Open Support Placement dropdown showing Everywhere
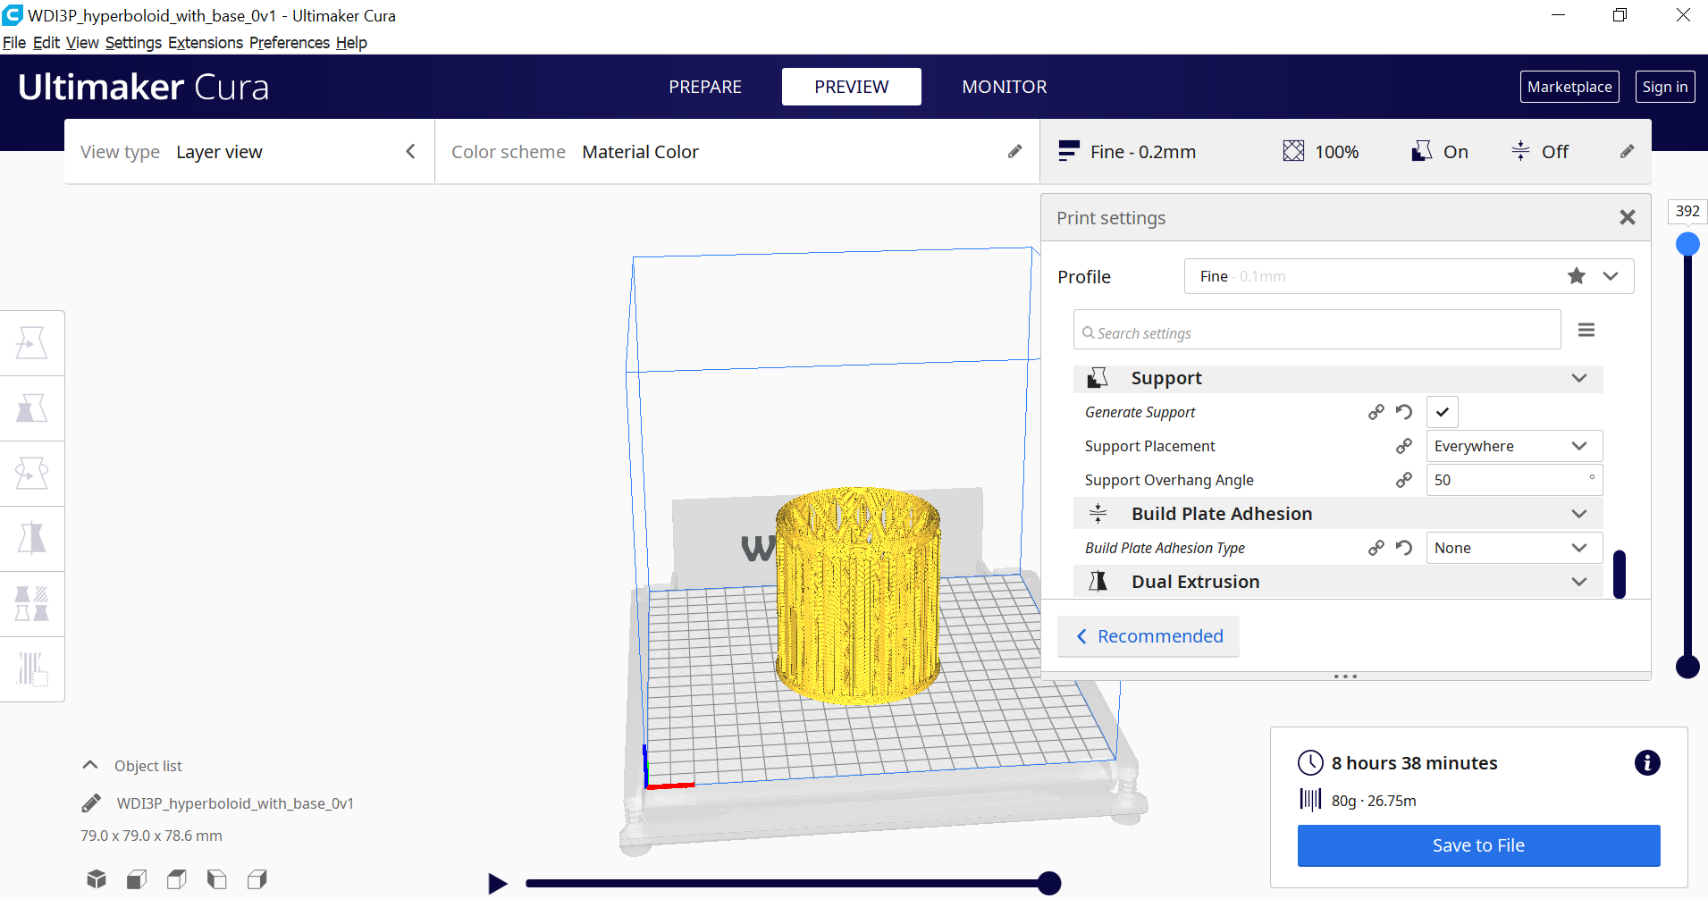Image resolution: width=1708 pixels, height=899 pixels. pos(1514,446)
